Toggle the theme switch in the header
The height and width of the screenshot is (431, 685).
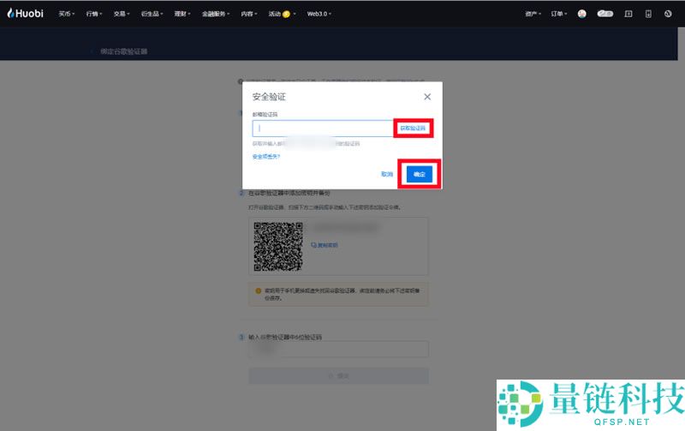click(x=605, y=14)
